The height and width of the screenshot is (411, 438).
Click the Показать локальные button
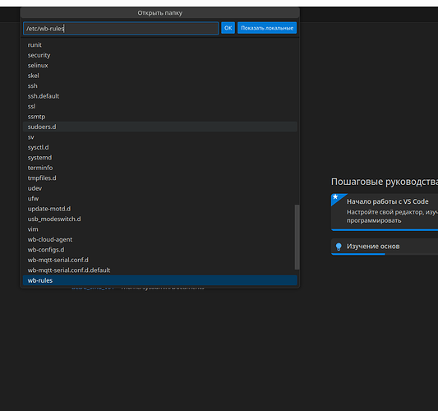click(267, 28)
